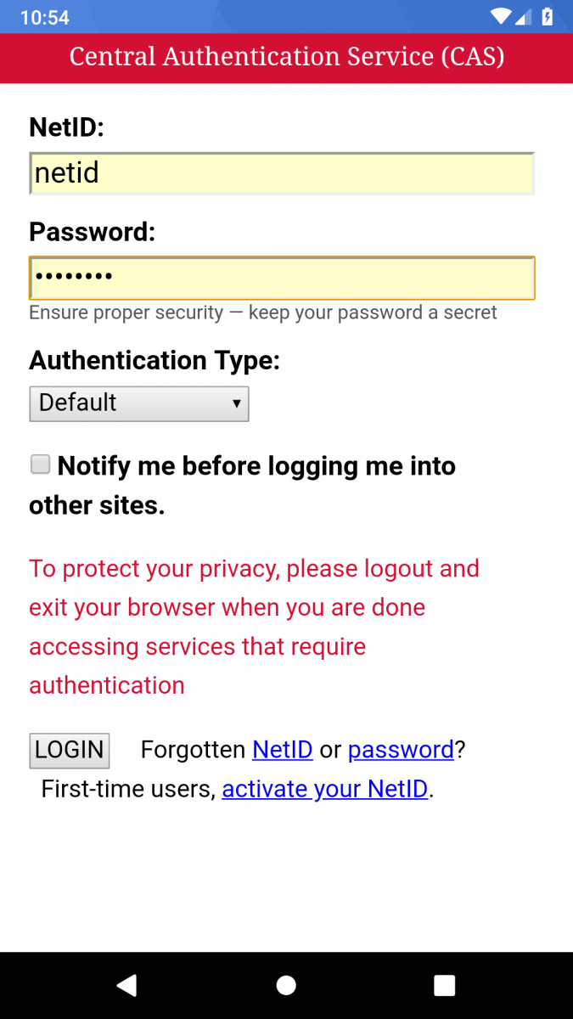Tap the cellular signal icon
Viewport: 573px width, 1019px height.
(x=522, y=15)
